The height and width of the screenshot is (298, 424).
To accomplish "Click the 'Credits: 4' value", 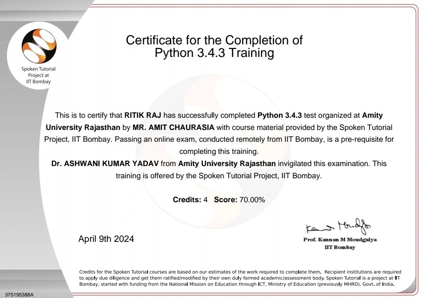I will click(190, 200).
